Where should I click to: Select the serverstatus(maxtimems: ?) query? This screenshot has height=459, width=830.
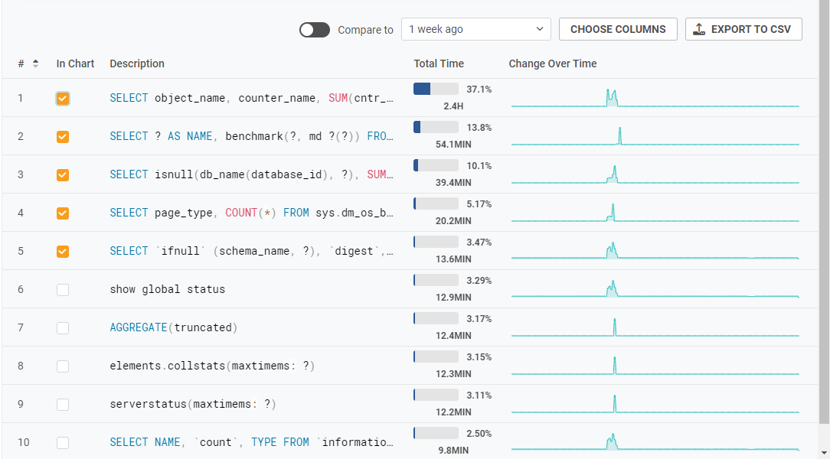[193, 404]
